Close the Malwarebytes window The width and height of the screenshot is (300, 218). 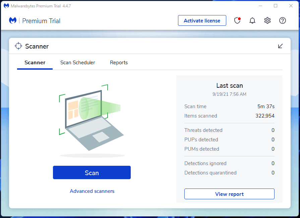pos(291,6)
